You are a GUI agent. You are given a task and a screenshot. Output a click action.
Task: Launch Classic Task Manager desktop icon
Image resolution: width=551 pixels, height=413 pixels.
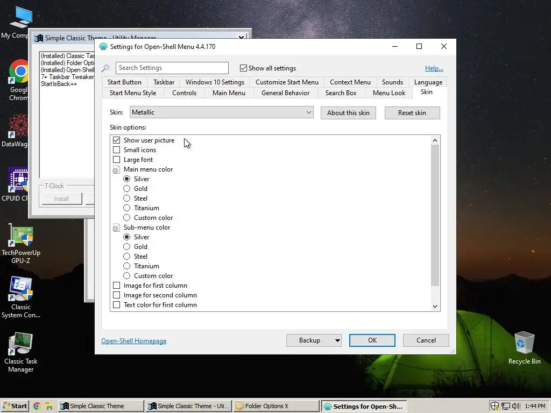[21, 352]
